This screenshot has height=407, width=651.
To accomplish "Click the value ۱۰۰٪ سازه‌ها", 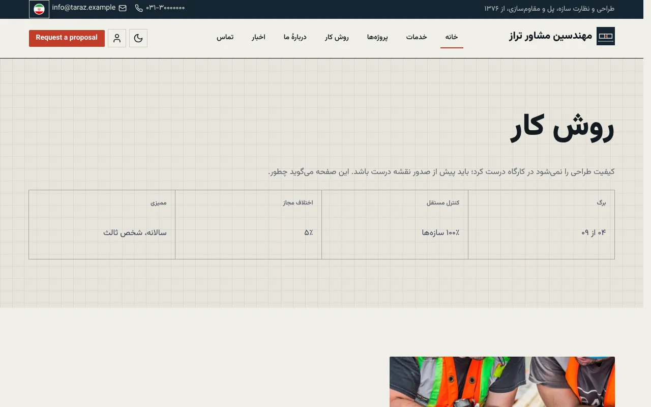I will tap(440, 232).
